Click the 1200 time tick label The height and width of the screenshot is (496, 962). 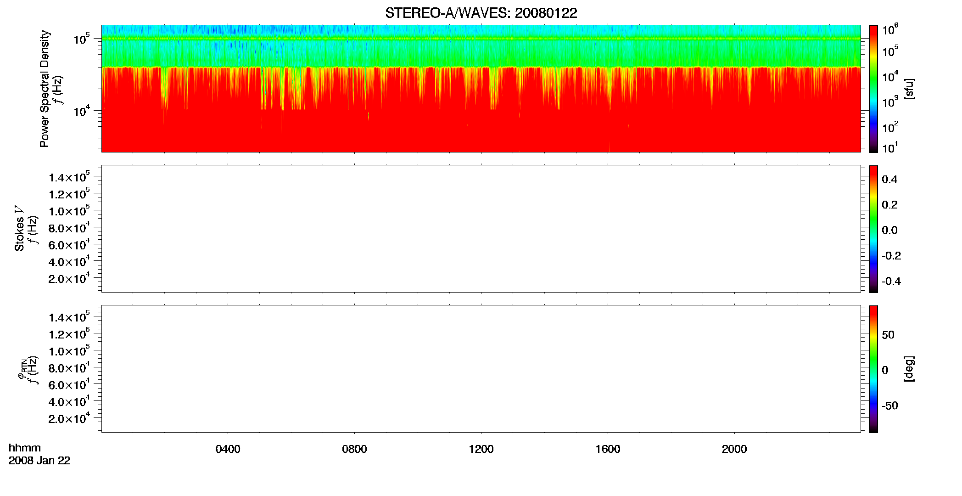click(481, 449)
